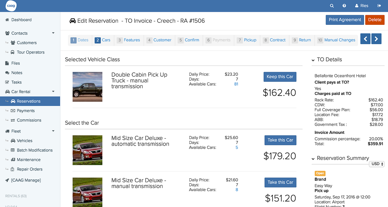The width and height of the screenshot is (388, 207).
Task: Click the Tasks icon in the sidebar
Action: tap(7, 82)
